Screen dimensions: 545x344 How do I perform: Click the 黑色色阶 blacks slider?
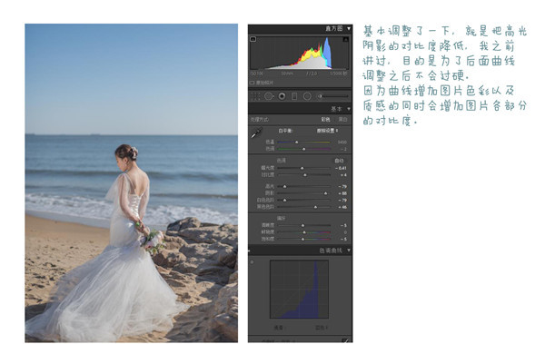[x=304, y=207]
